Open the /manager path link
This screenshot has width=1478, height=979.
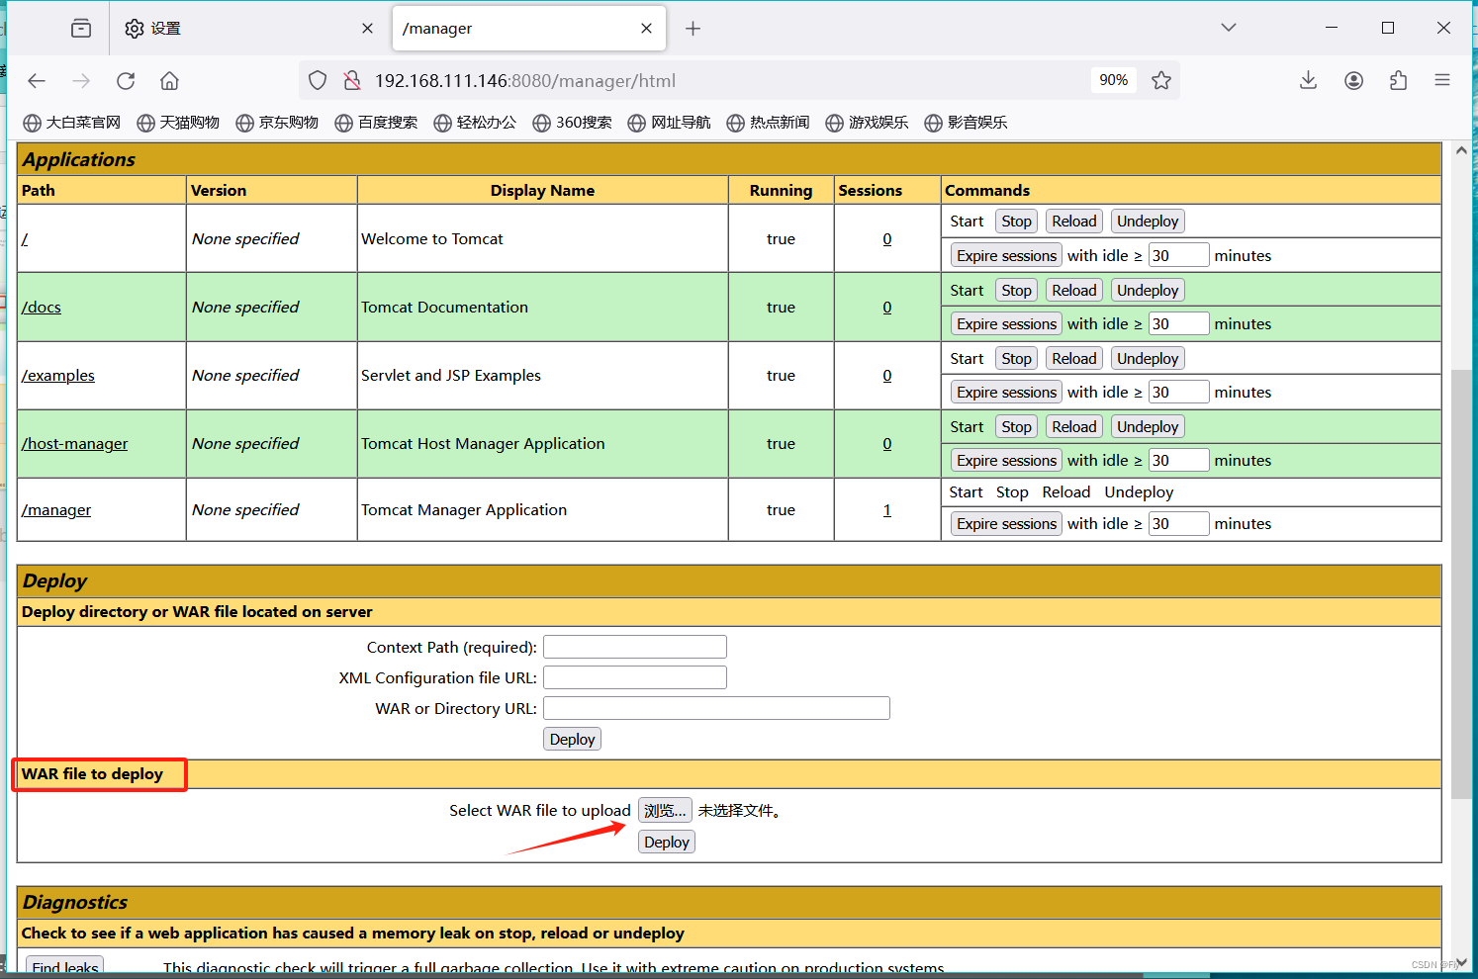pos(56,510)
